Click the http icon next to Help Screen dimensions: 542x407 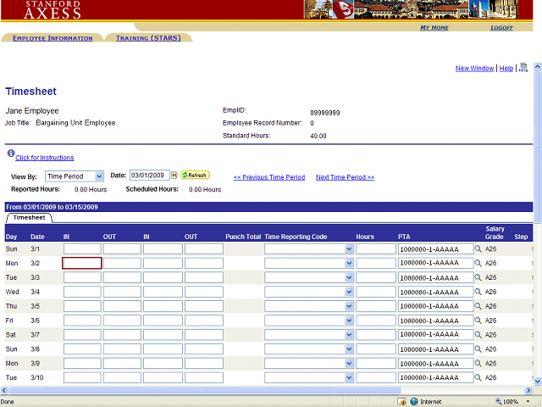523,68
